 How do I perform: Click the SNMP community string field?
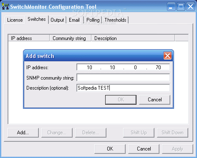point(123,78)
